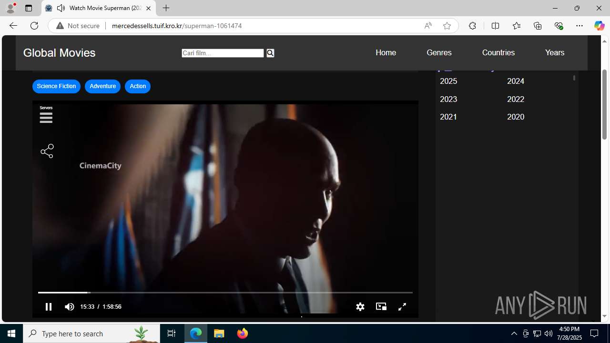Viewport: 610px width, 343px height.
Task: Click the years list small scrollbar
Action: click(574, 78)
